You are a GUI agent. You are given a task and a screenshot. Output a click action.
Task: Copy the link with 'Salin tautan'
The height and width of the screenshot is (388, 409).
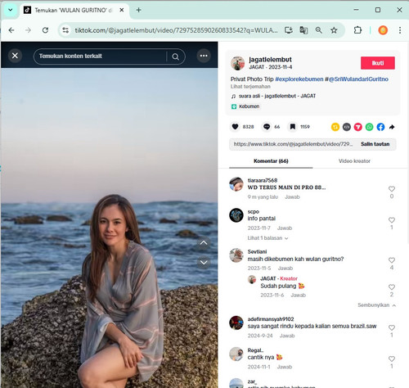click(375, 144)
